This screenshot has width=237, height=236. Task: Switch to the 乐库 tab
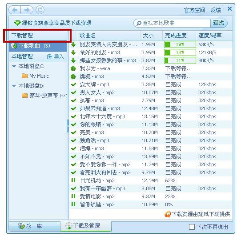pos(35,226)
